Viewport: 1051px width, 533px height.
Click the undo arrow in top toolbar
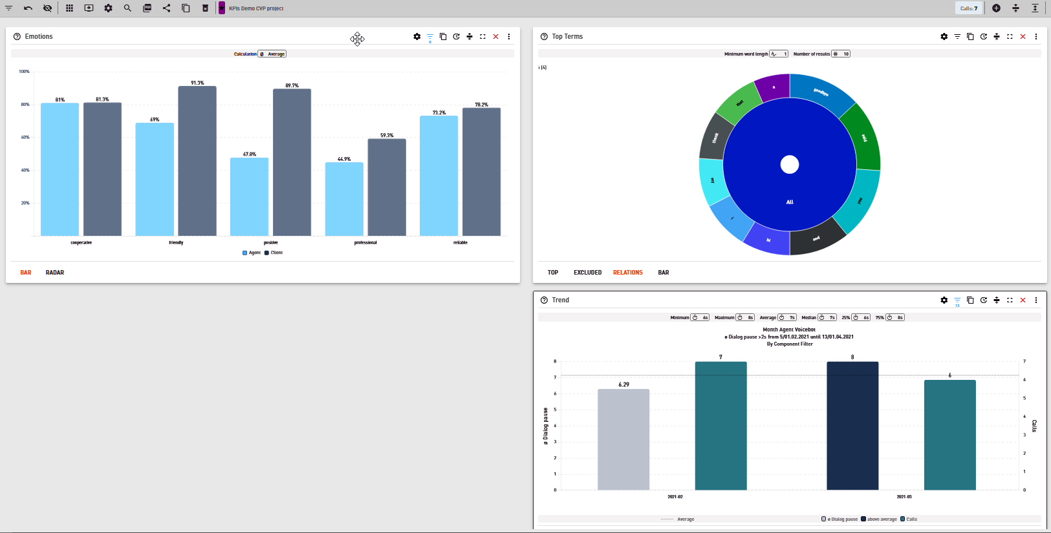coord(28,8)
